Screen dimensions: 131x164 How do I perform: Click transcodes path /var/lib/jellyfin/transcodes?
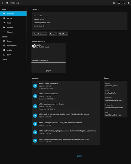point(114,108)
